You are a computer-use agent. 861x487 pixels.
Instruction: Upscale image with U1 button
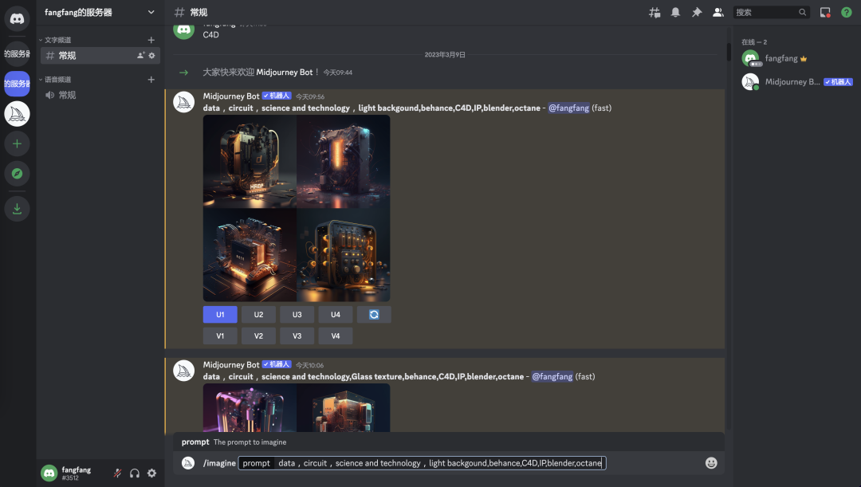click(220, 315)
